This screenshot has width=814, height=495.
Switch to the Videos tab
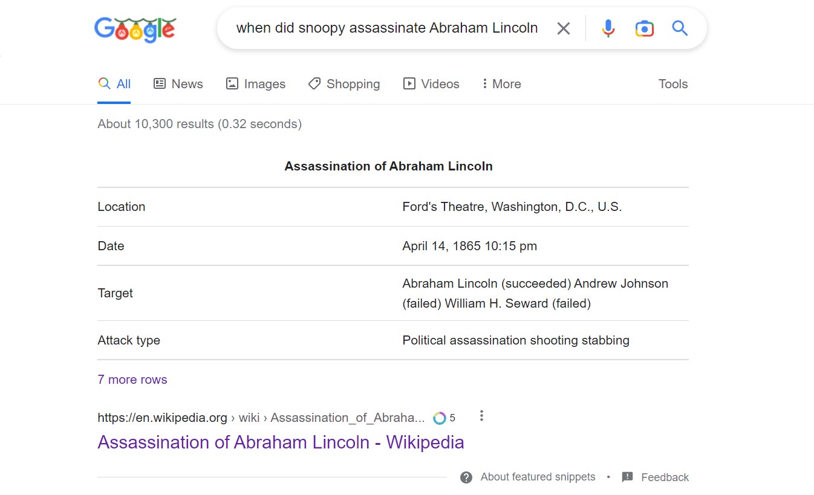[432, 84]
